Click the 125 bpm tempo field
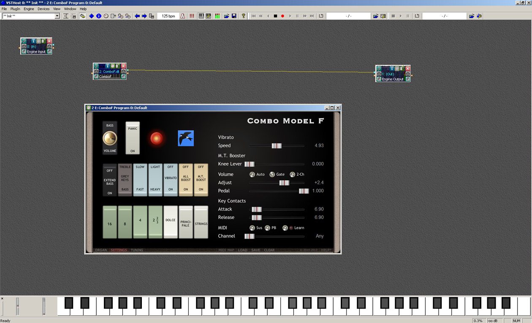The width and height of the screenshot is (532, 323). coord(168,16)
